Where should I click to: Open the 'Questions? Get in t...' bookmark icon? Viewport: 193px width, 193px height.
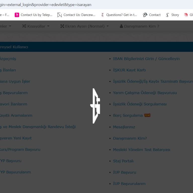(x=103, y=15)
